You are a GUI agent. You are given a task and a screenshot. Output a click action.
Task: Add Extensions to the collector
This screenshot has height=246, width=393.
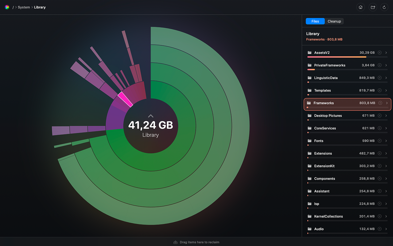coord(379,153)
